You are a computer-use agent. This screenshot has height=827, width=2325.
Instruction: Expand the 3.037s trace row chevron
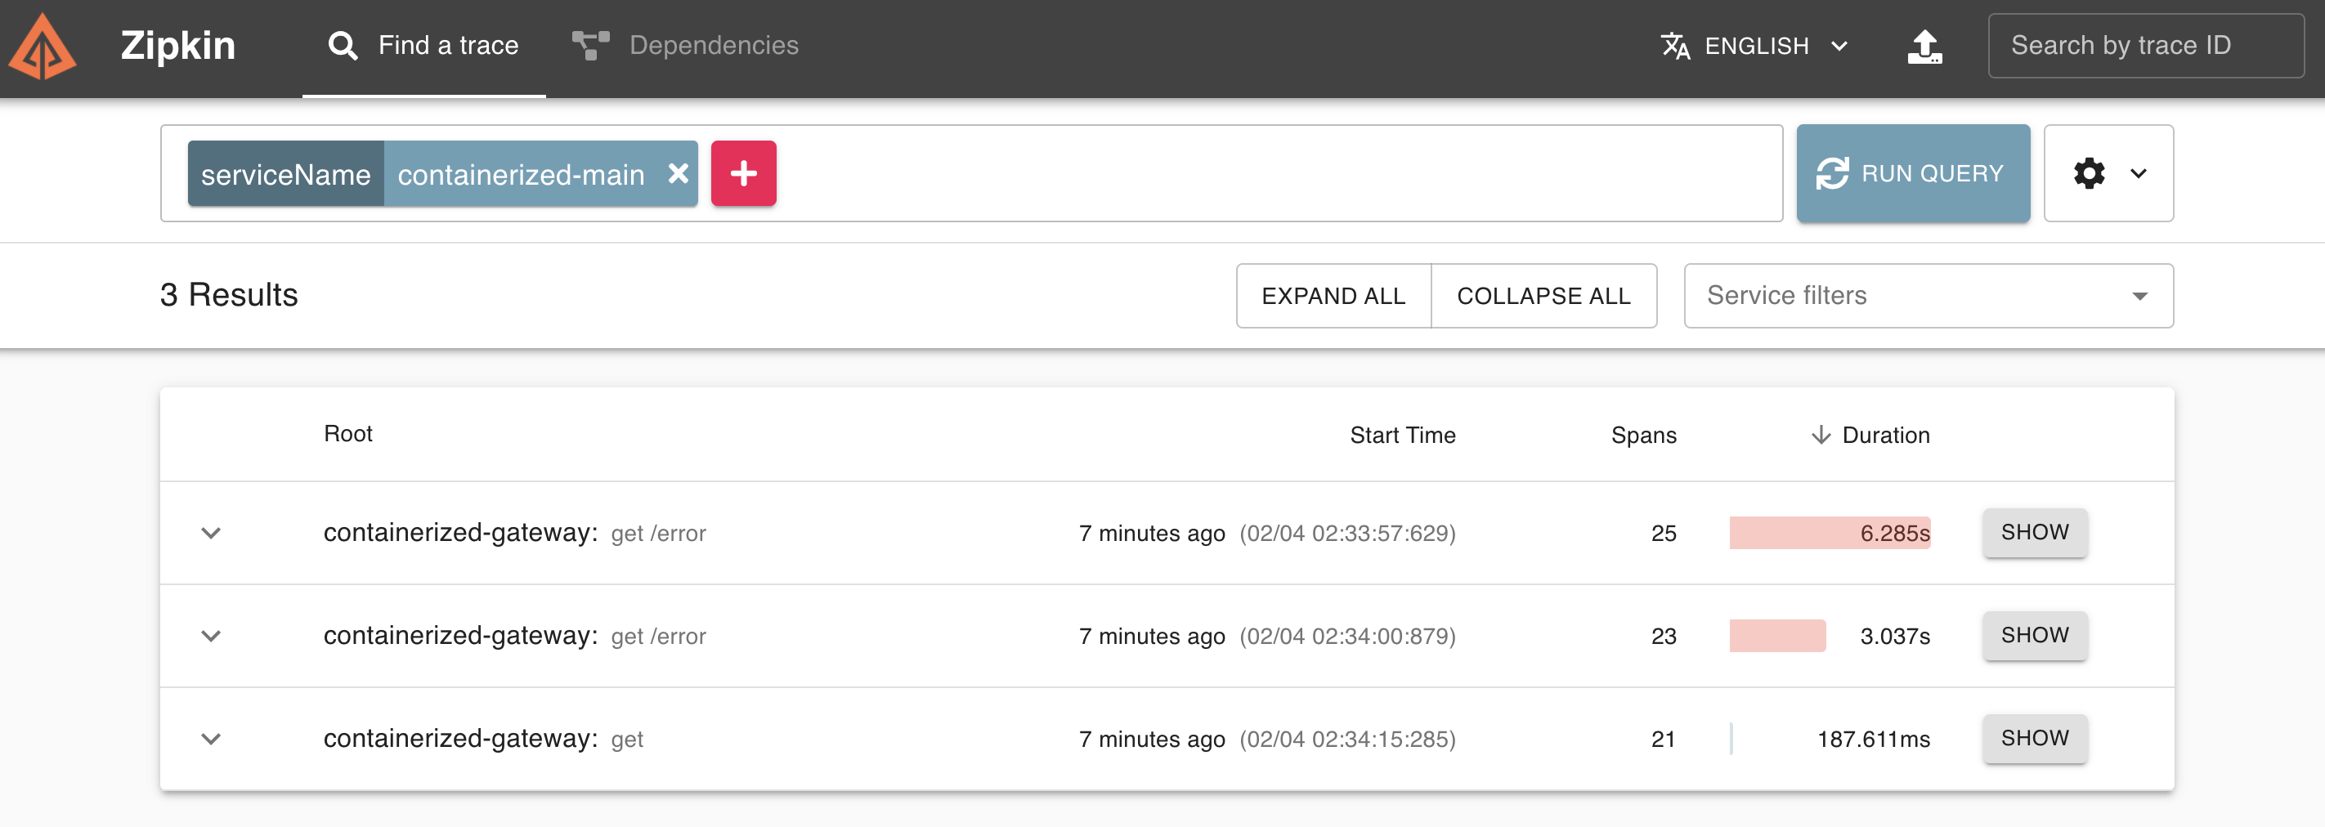click(x=211, y=636)
